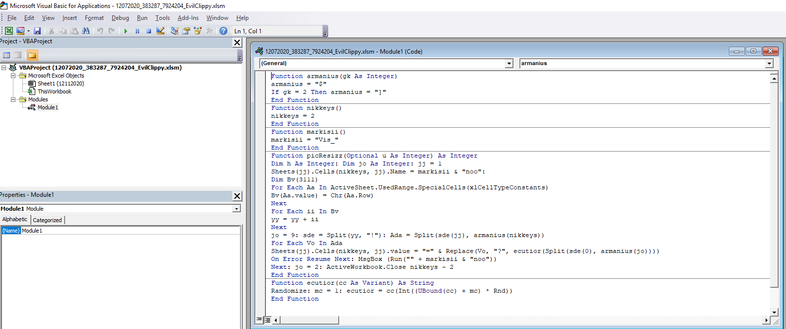Image resolution: width=786 pixels, height=329 pixels.
Task: Open the (General) object dropdown
Action: click(x=509, y=64)
